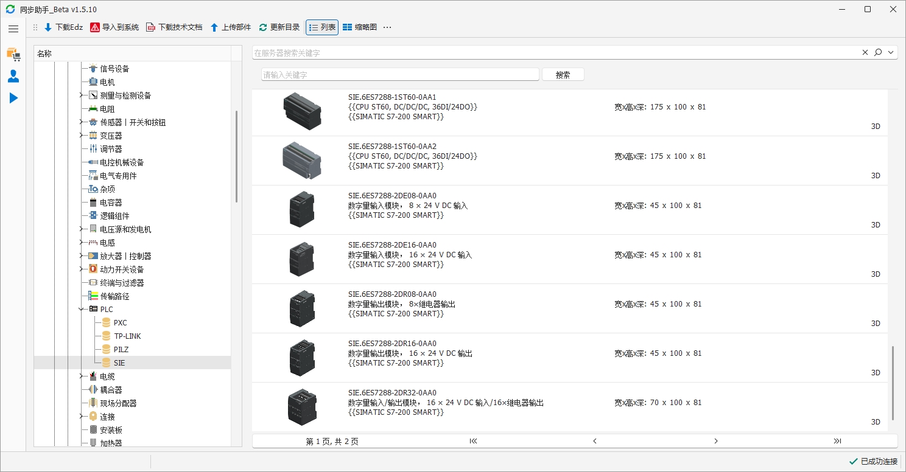Click the blue play sidebar icon
The width and height of the screenshot is (906, 472).
tap(13, 98)
